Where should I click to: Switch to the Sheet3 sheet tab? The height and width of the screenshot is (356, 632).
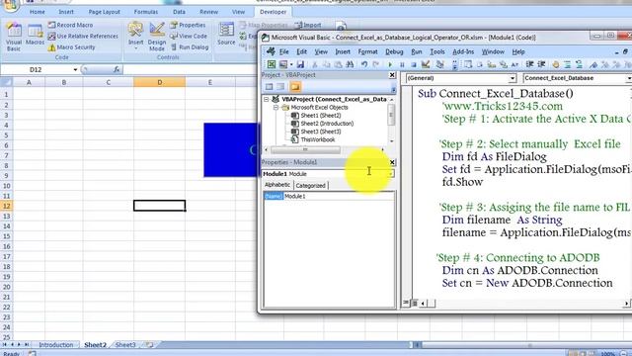tap(125, 345)
